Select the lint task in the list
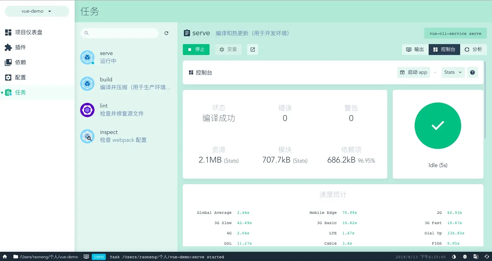The width and height of the screenshot is (492, 261). click(126, 110)
